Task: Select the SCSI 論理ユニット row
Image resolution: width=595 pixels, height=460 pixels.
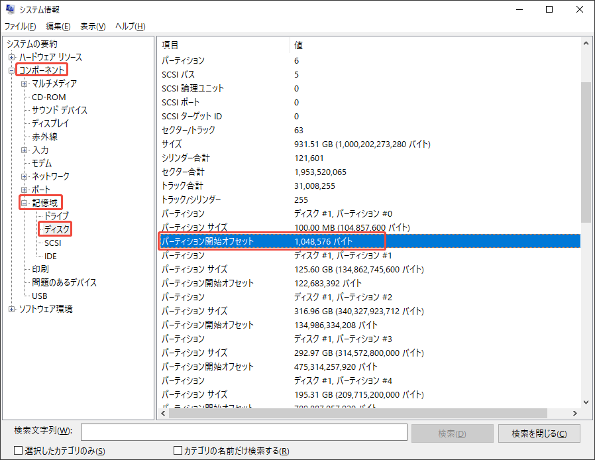Action: pos(369,88)
